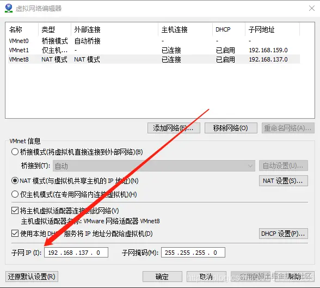Close the virtual network editor window
The image size is (320, 288).
click(x=312, y=8)
